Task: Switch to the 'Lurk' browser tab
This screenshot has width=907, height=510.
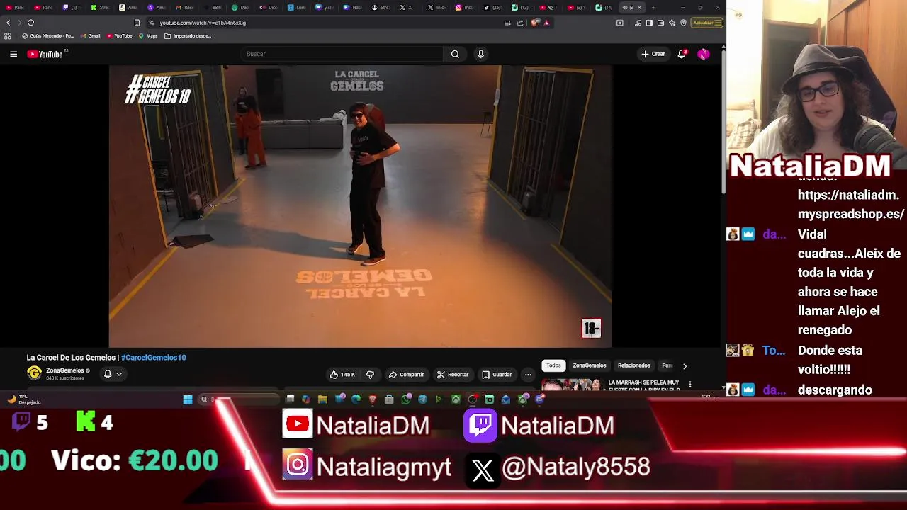Action: (x=296, y=8)
